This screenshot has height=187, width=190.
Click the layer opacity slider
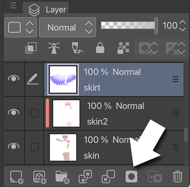(129, 26)
